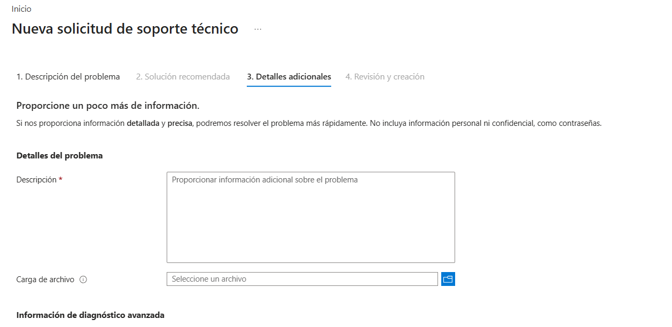Open the file browse folder icon
672x327 pixels.
tap(448, 279)
